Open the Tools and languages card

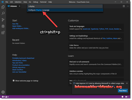point(96,28)
